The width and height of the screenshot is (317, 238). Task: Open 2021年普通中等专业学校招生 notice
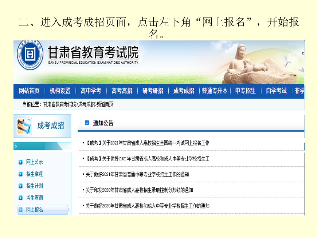137,174
